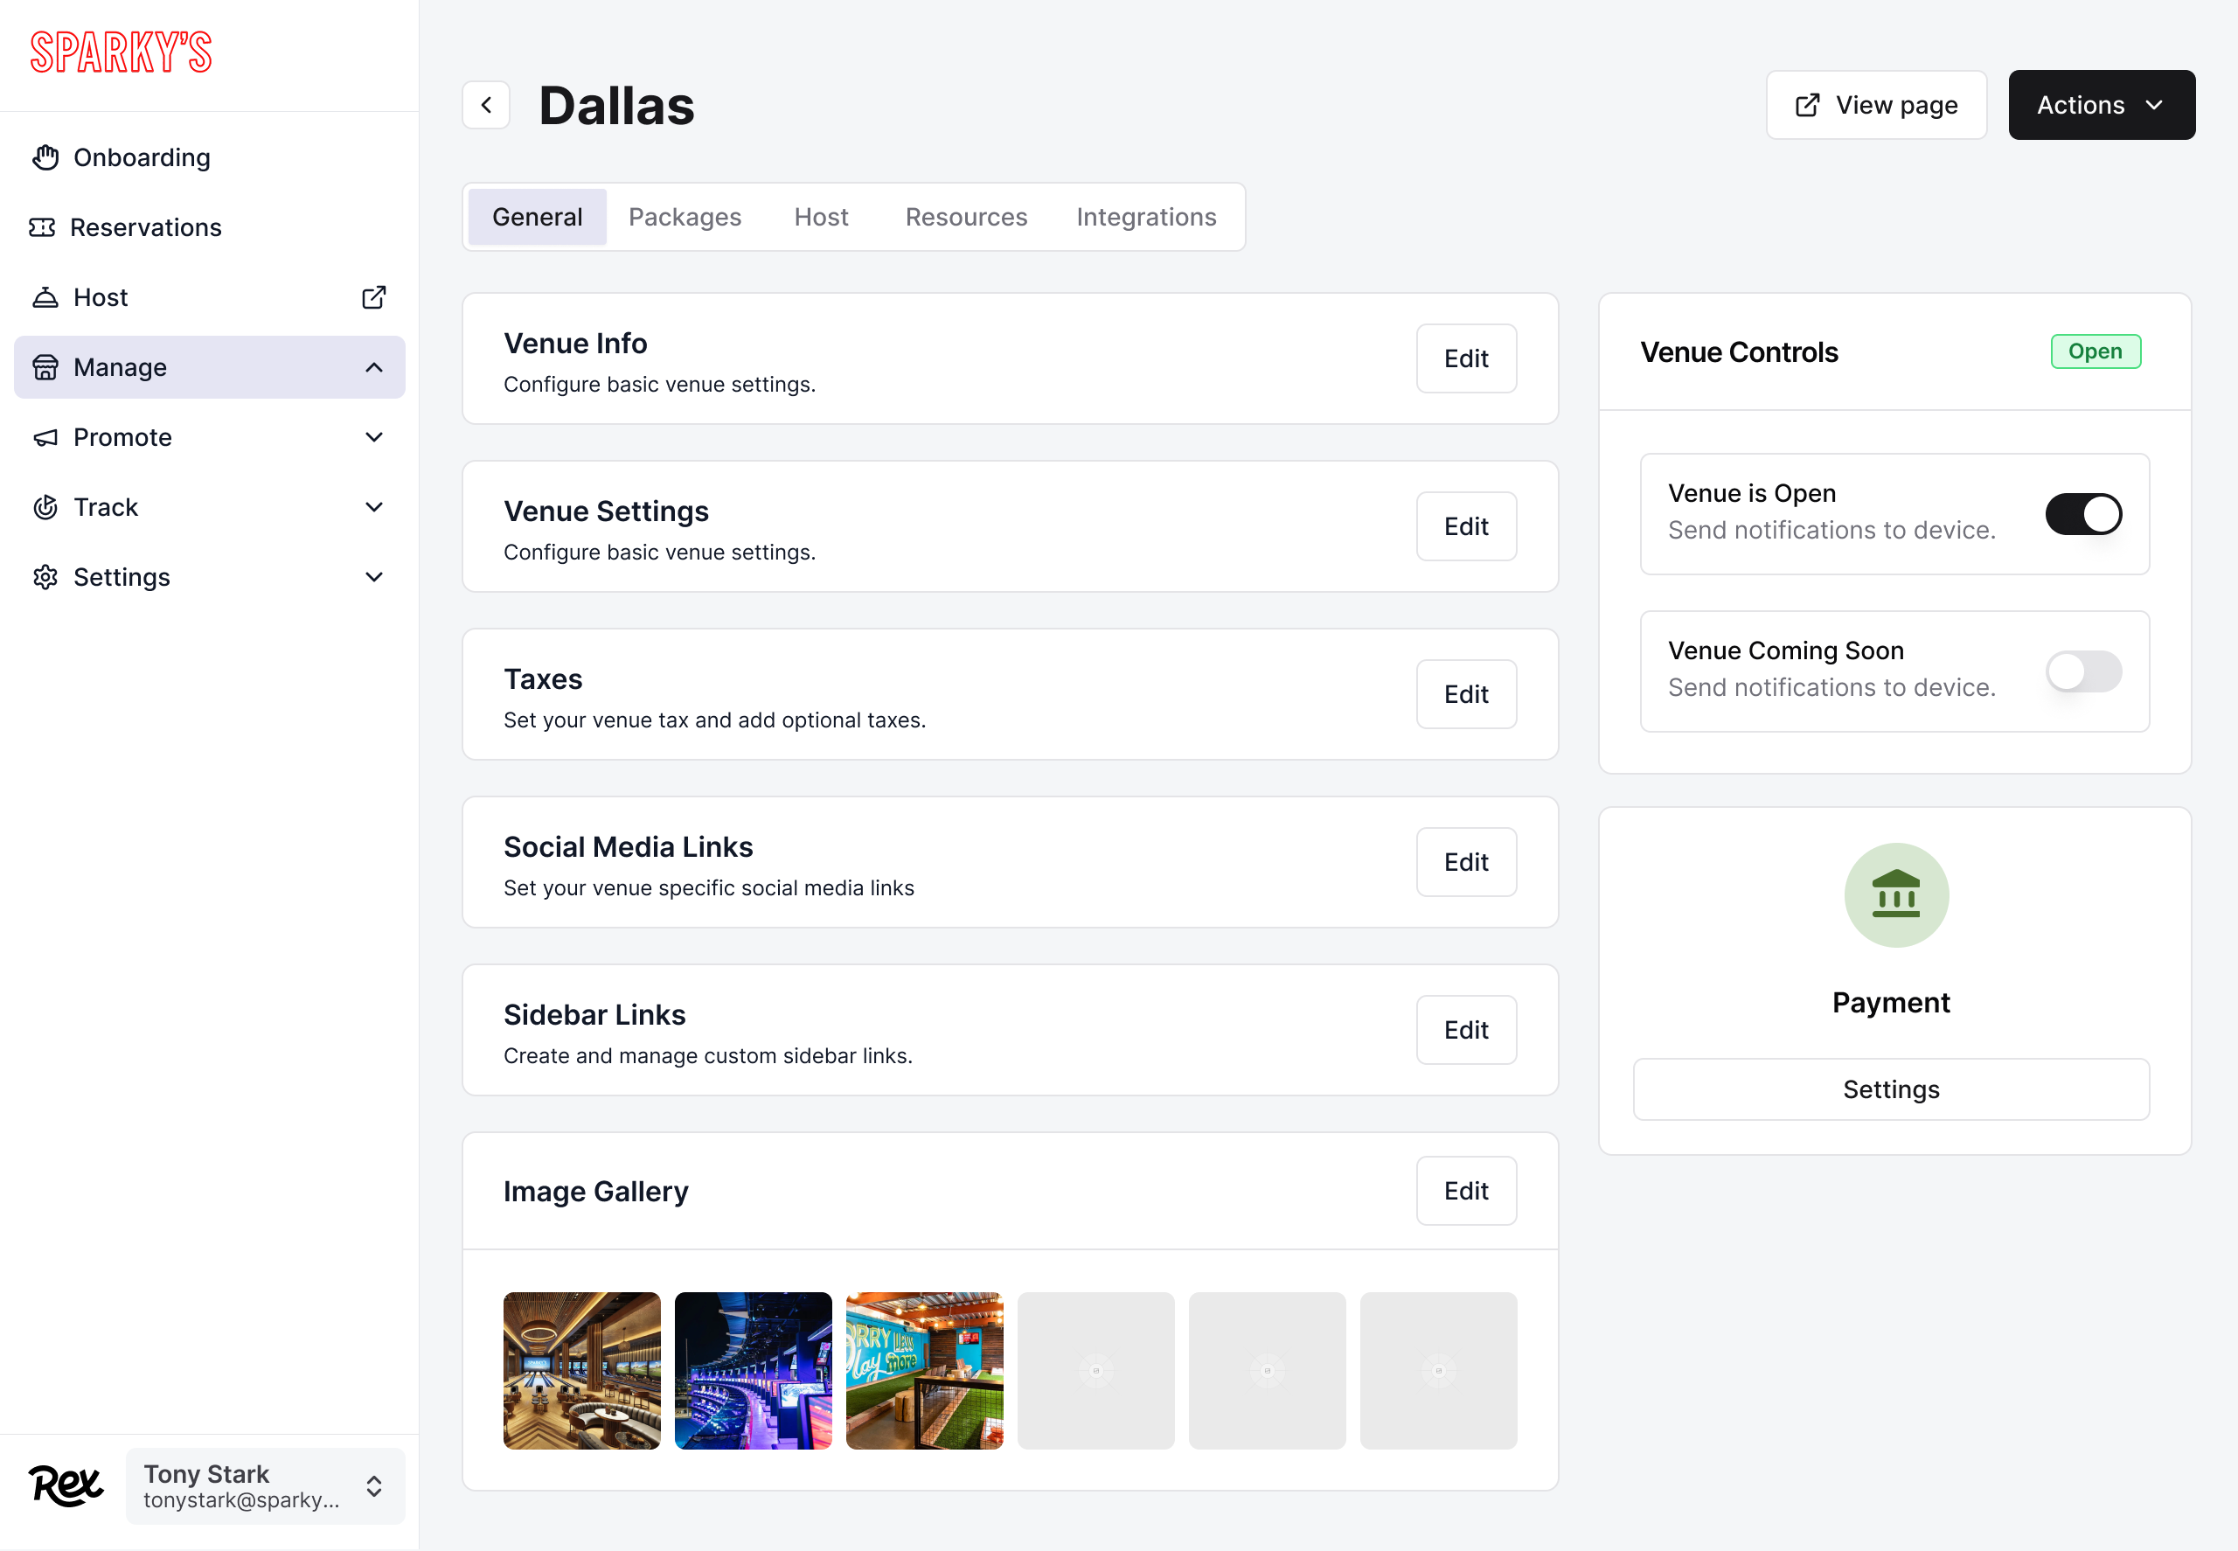This screenshot has height=1551, width=2238.
Task: Click the back arrow next to Dallas
Action: 486,104
